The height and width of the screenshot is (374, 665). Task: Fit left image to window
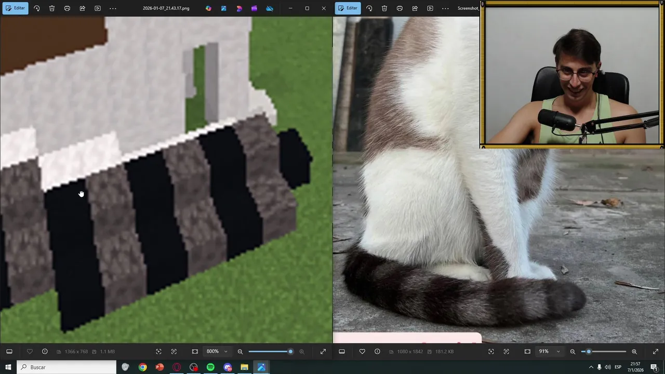click(x=195, y=352)
